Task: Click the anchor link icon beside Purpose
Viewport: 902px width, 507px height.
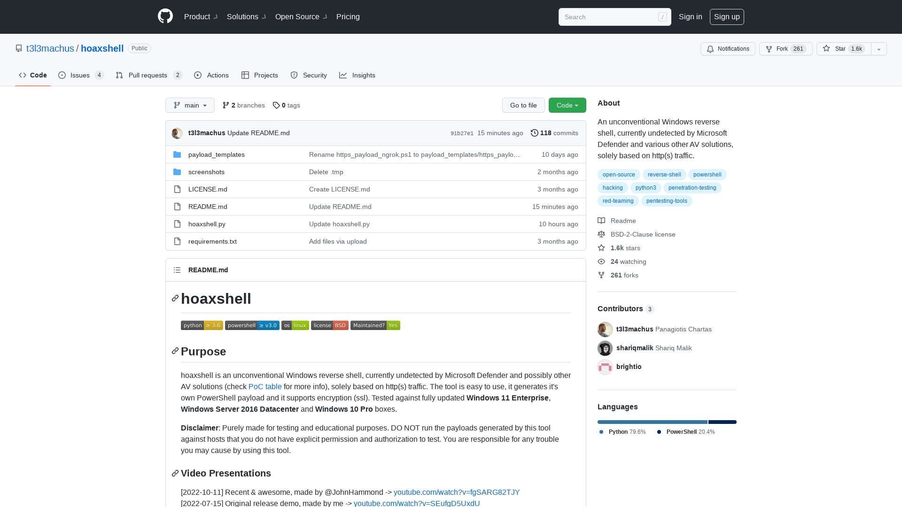Action: [x=175, y=351]
